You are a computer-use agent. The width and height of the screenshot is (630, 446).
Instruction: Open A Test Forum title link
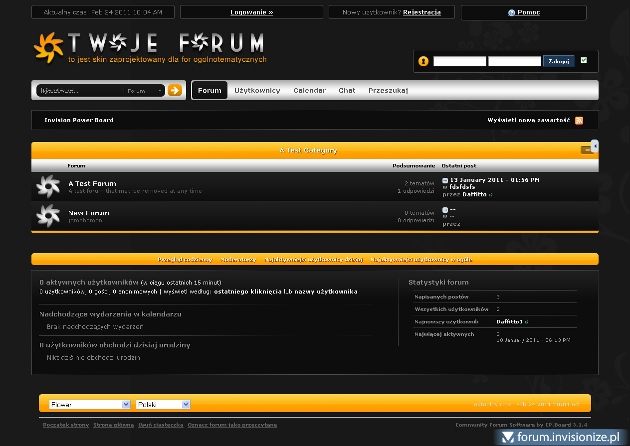click(92, 183)
